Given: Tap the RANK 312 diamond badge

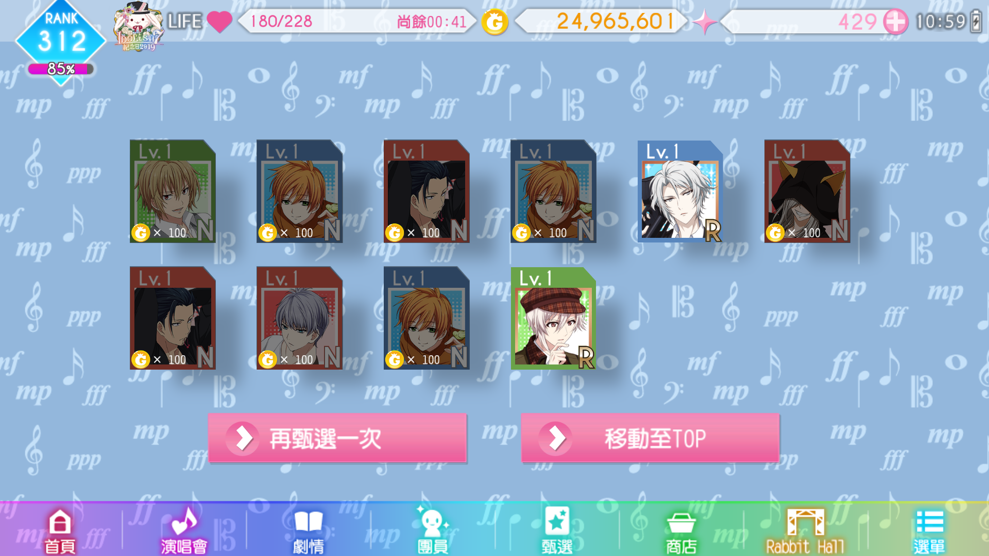Looking at the screenshot, I should pyautogui.click(x=61, y=37).
